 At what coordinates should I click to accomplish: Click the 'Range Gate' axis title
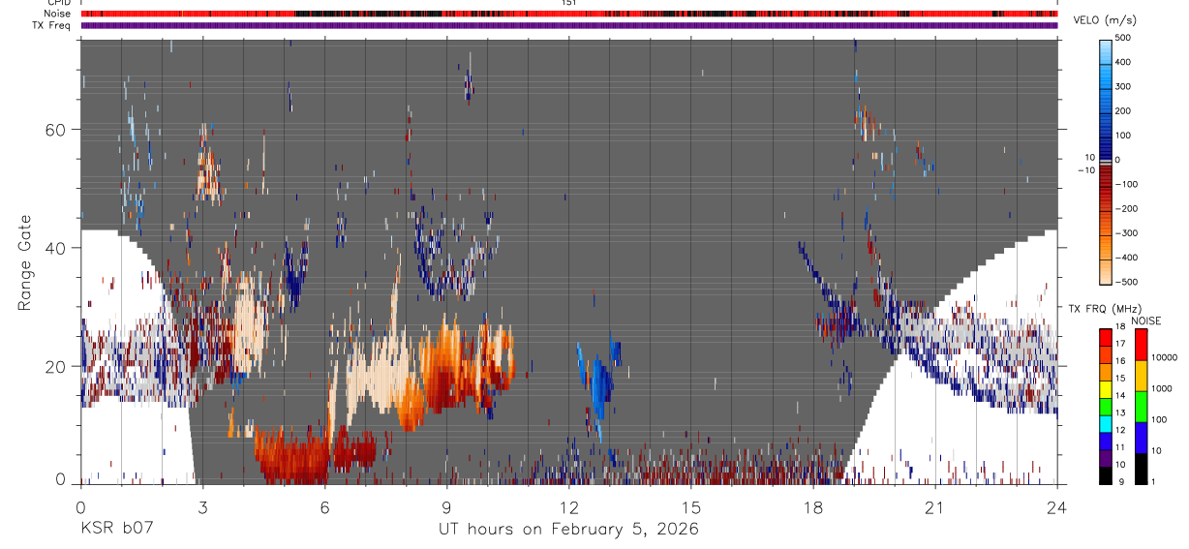[x=26, y=261]
